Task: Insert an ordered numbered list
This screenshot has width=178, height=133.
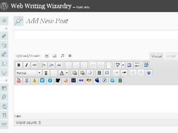Action: [x=52, y=65]
